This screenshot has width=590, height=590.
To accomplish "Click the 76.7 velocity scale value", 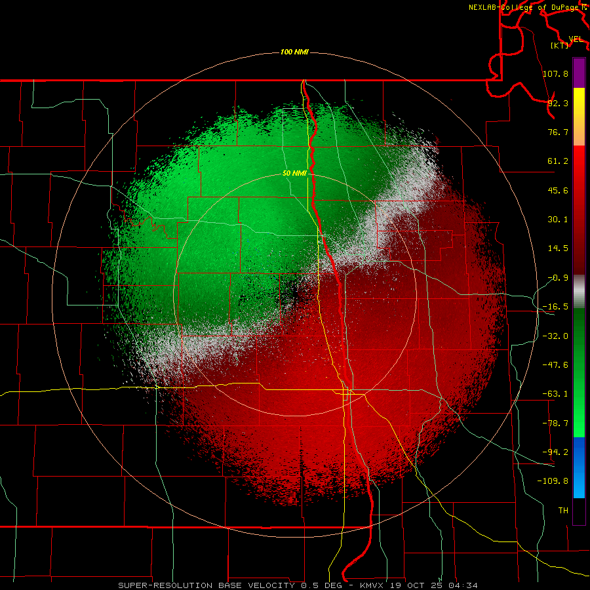I will tap(558, 132).
